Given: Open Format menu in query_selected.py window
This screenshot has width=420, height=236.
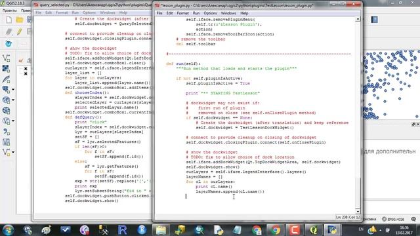Looking at the screenshot, I should tap(62, 12).
